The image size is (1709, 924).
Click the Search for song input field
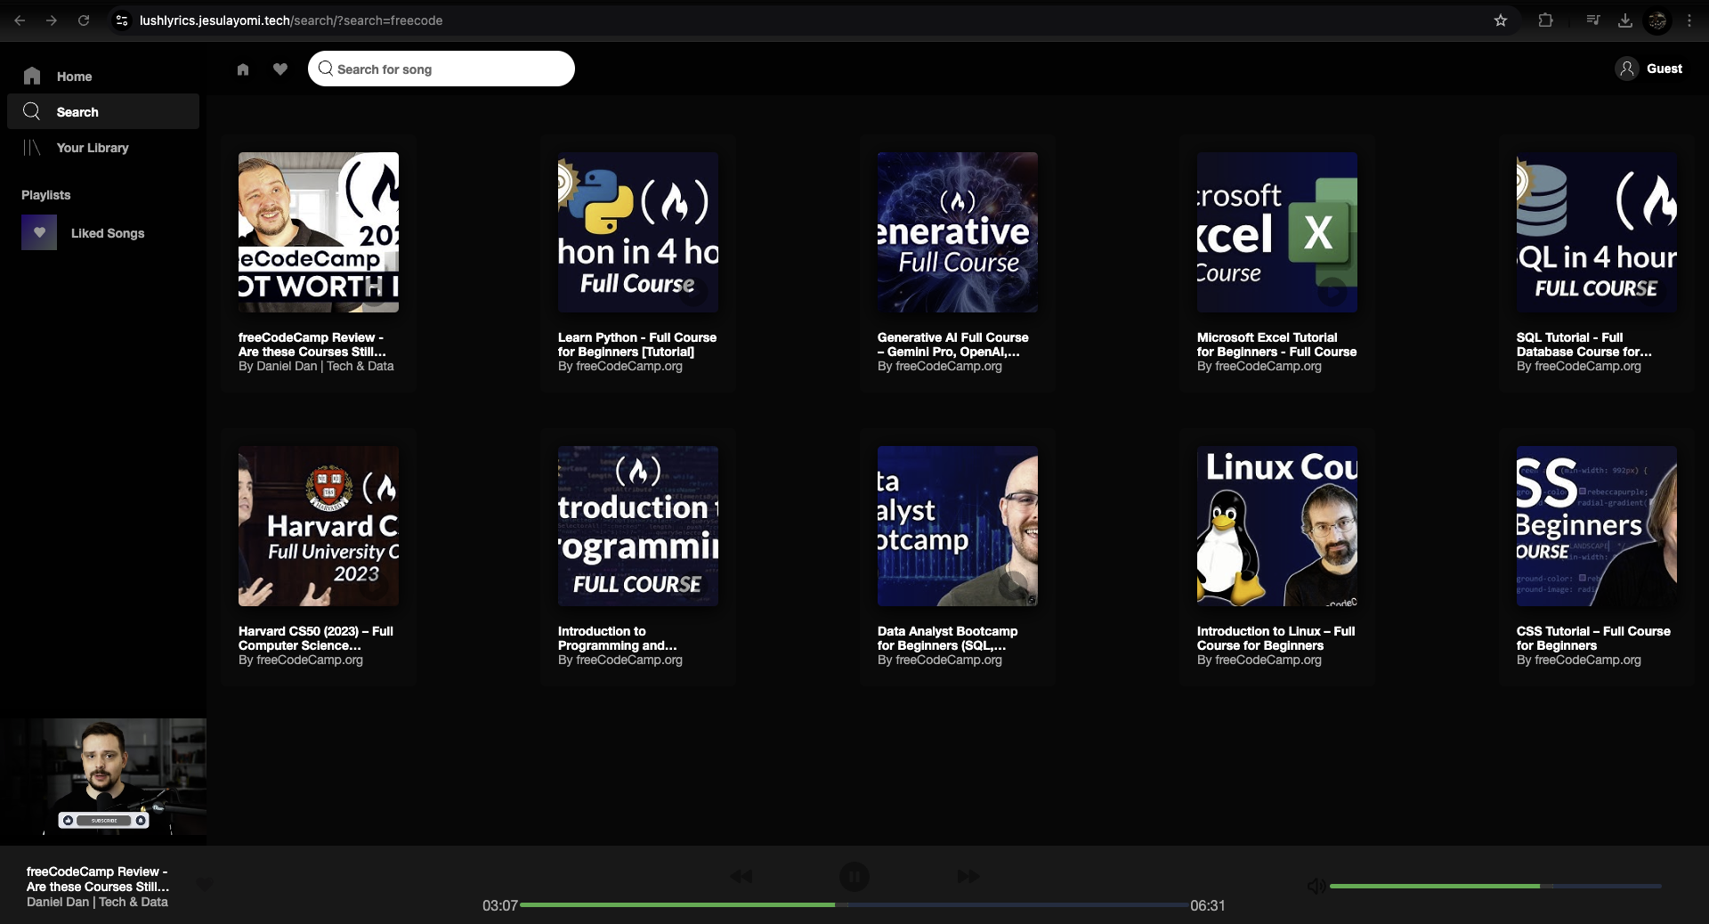coord(441,69)
